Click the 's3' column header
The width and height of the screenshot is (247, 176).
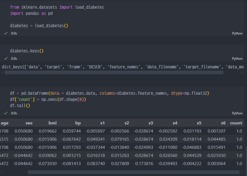(151, 123)
